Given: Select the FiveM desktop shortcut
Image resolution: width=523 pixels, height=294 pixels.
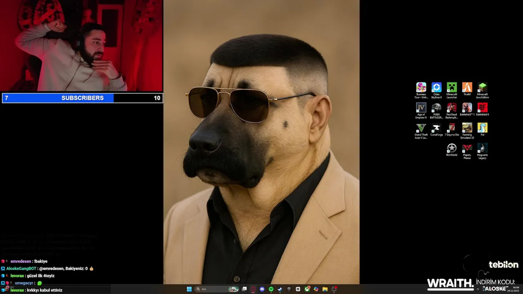Looking at the screenshot, I should [x=467, y=89].
